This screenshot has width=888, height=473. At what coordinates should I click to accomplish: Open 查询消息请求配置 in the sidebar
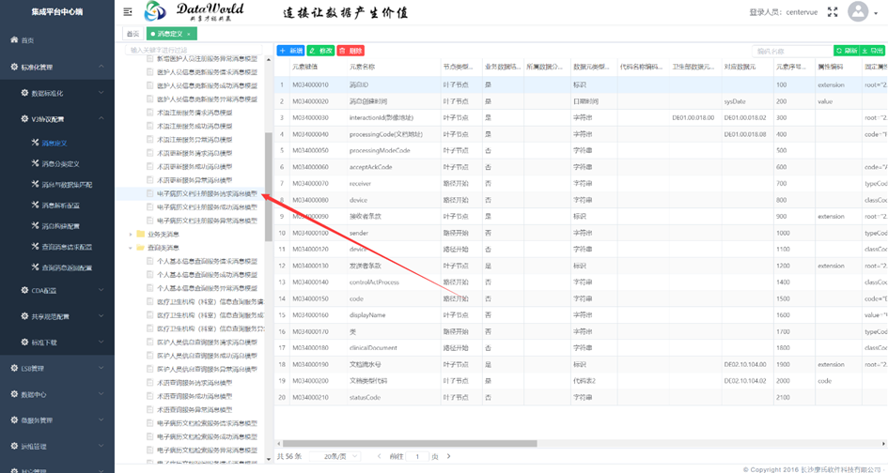tap(67, 247)
